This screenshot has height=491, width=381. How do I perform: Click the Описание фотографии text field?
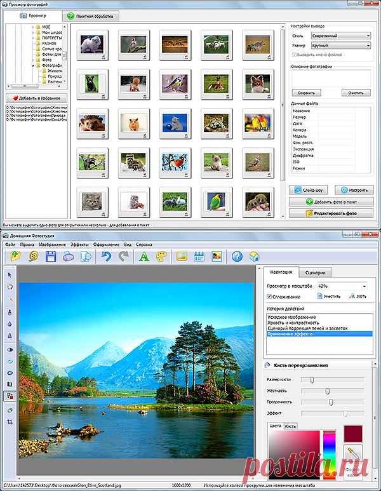pyautogui.click(x=331, y=78)
